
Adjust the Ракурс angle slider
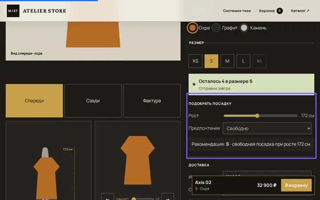tap(143, 199)
